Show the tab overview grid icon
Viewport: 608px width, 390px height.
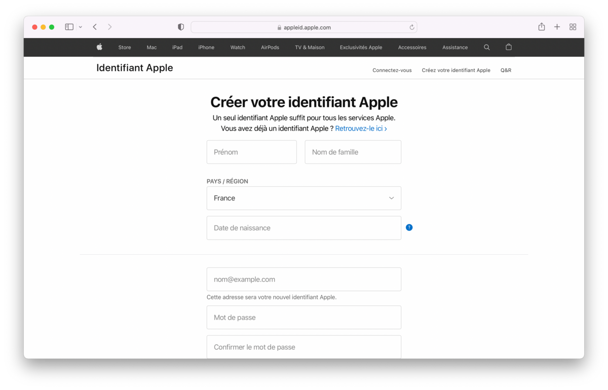573,27
